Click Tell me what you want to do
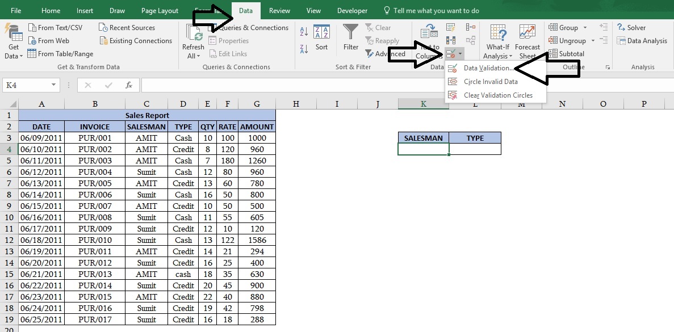This screenshot has height=332, width=674. pos(431,11)
